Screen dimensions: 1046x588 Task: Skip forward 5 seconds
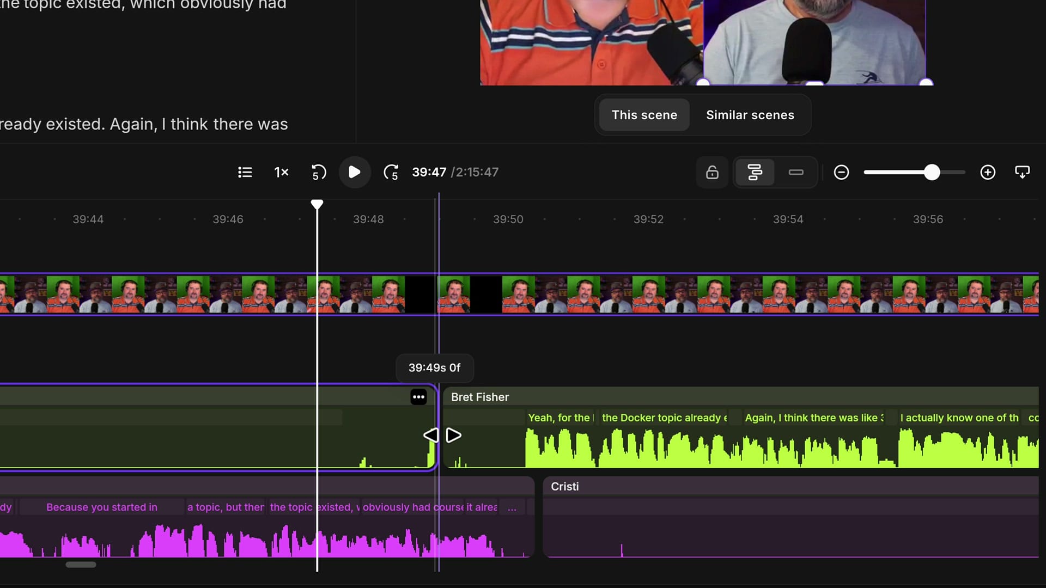[391, 173]
